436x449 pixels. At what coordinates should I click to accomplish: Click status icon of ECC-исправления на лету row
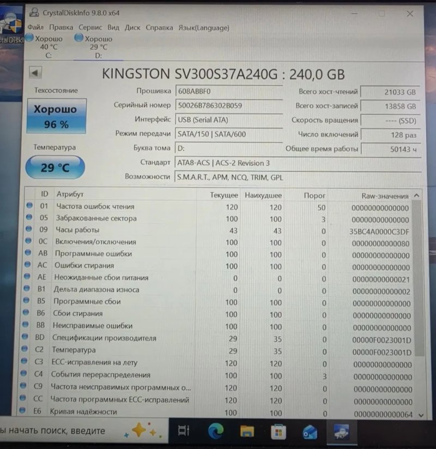[x=24, y=361]
